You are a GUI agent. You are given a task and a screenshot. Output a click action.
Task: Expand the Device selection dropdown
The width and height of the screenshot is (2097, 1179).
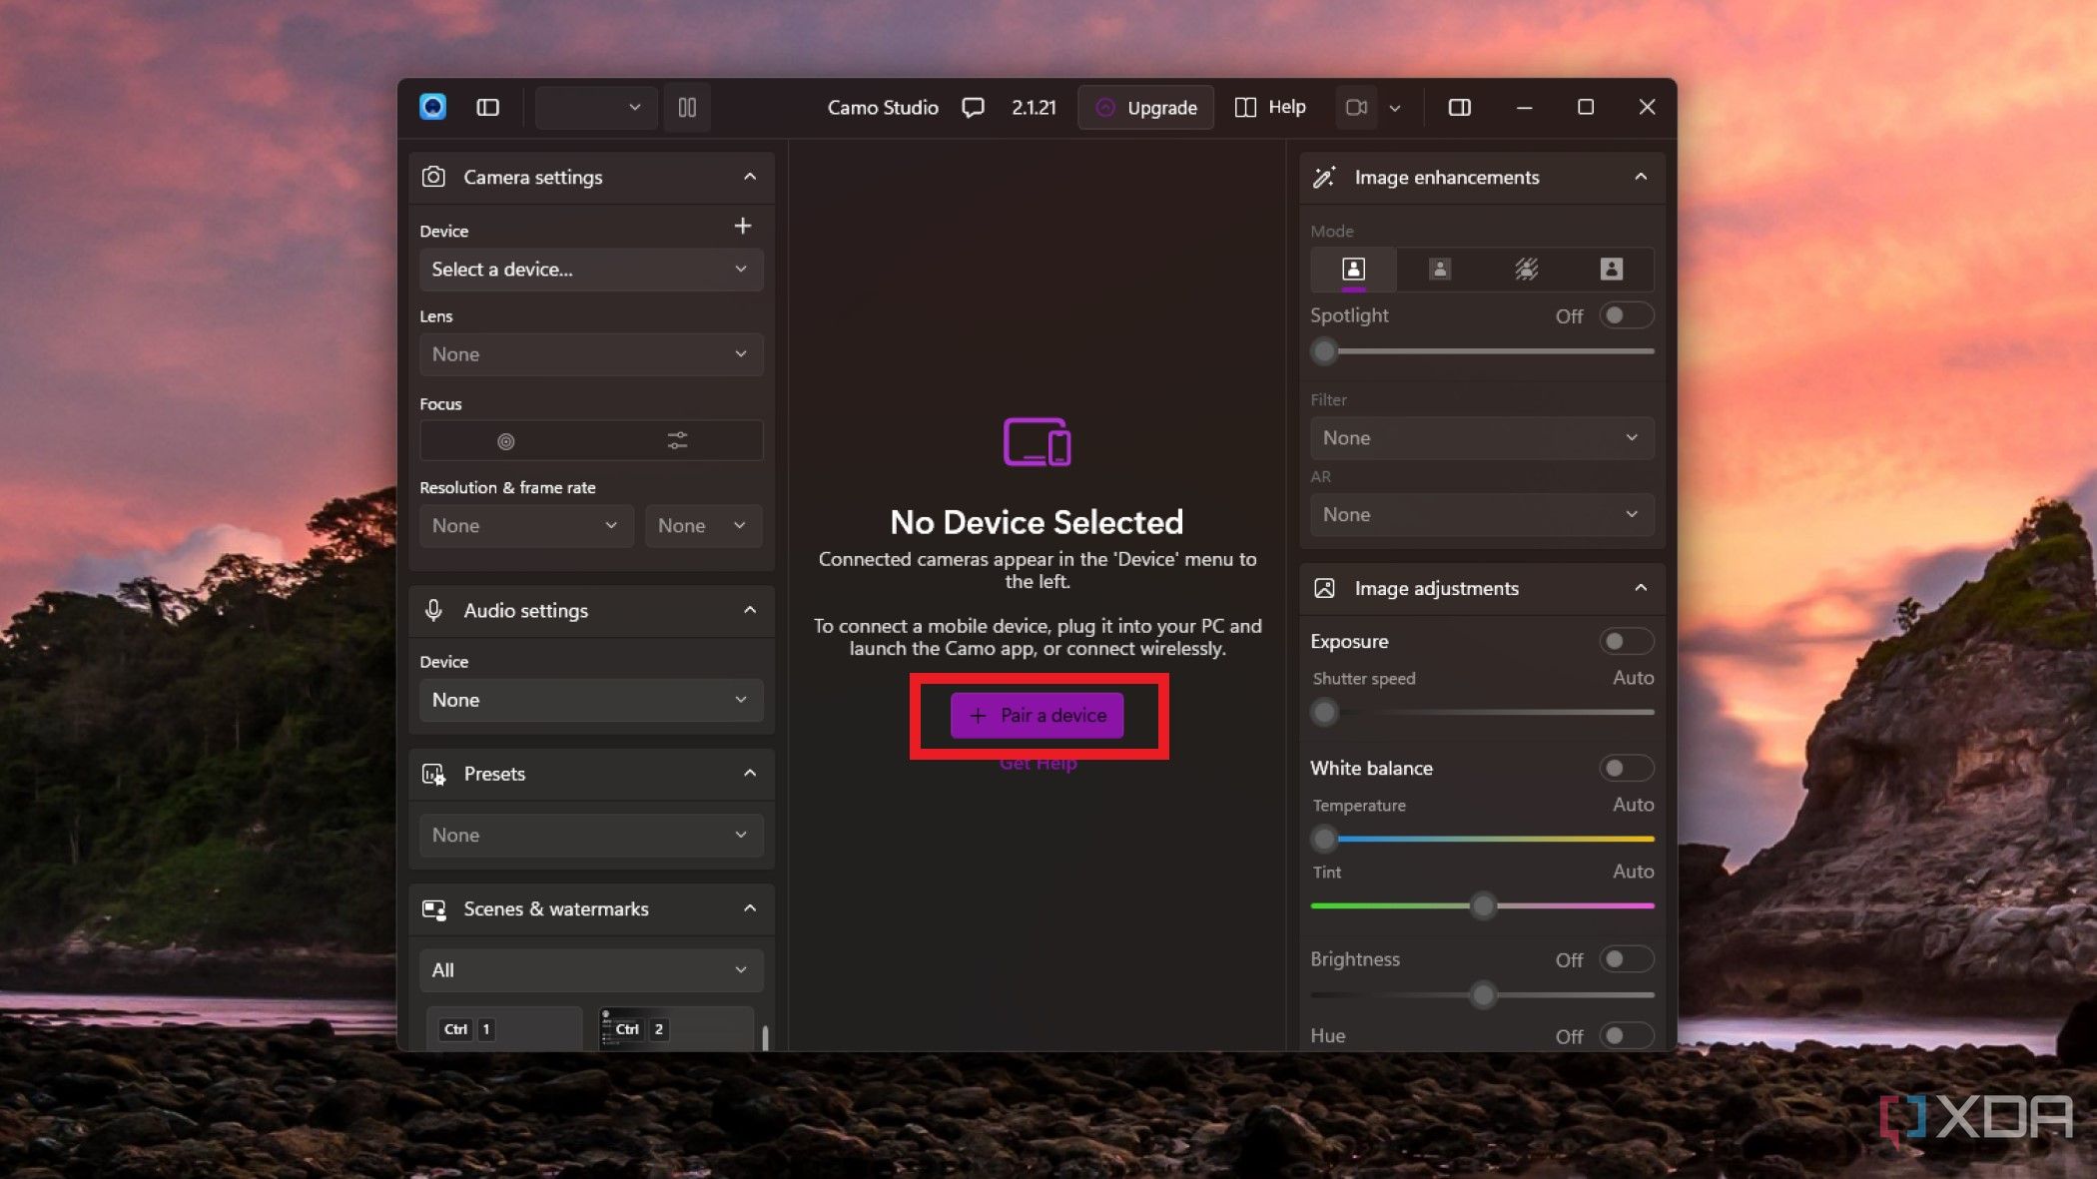point(590,270)
